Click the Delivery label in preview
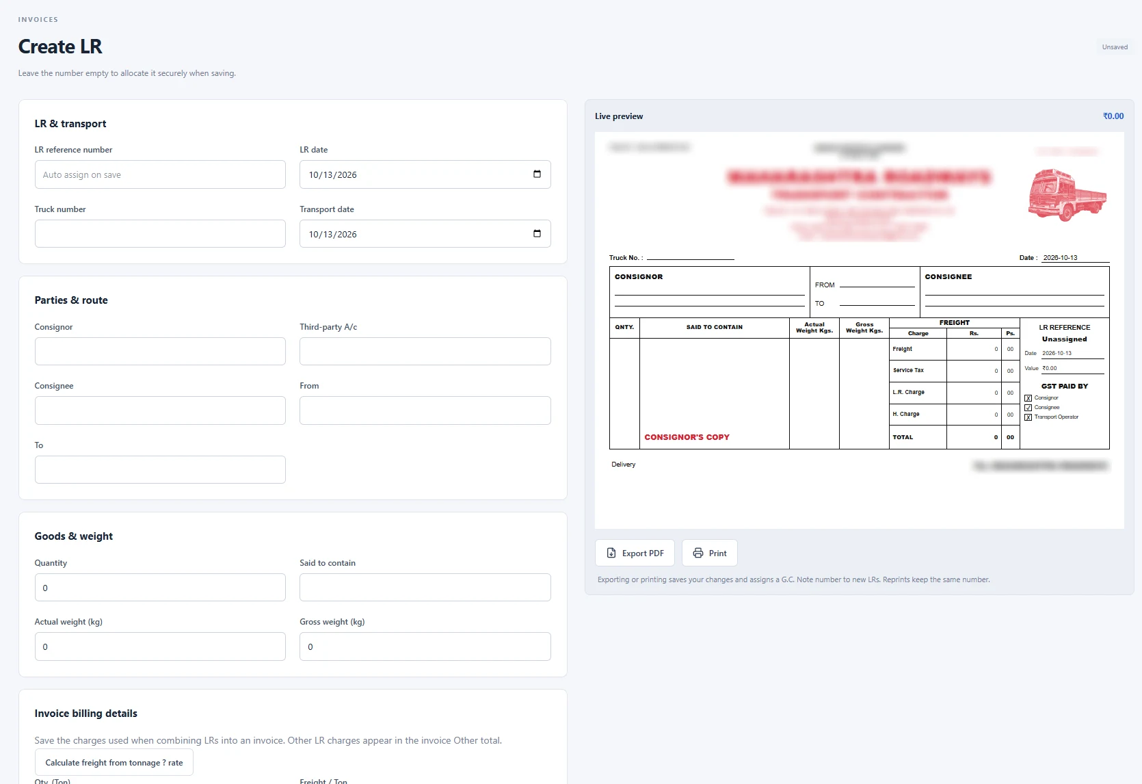The height and width of the screenshot is (784, 1142). pyautogui.click(x=623, y=465)
